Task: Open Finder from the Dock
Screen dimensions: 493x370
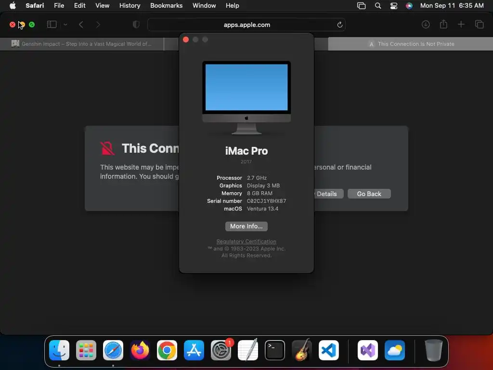Action: tap(59, 350)
